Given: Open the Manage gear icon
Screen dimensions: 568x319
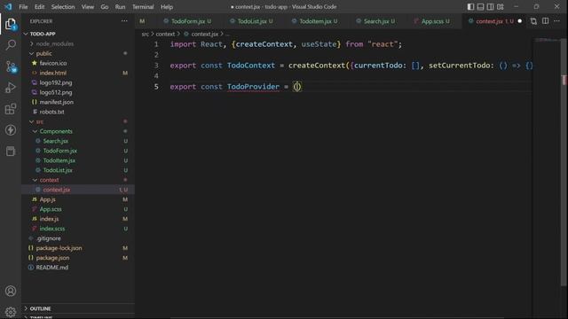Looking at the screenshot, I should click(11, 311).
